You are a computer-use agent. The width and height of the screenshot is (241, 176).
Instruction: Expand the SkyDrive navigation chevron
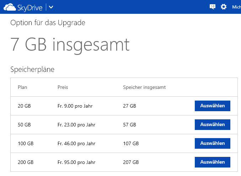coord(51,7)
